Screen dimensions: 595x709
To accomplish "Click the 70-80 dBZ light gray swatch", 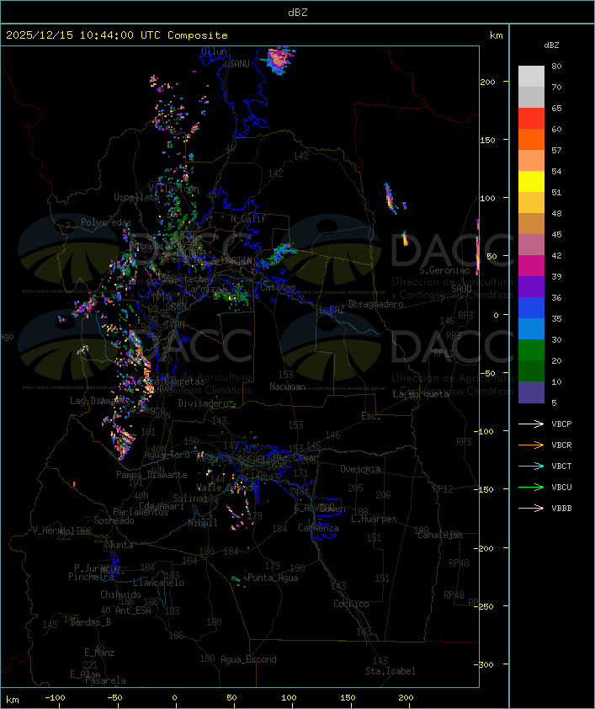I will [x=531, y=77].
